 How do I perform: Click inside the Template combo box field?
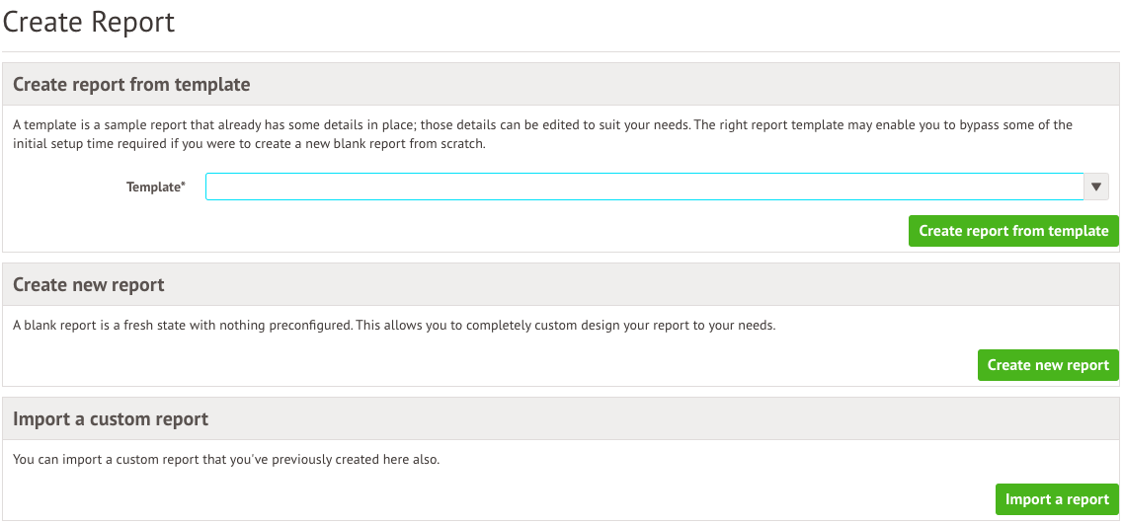(642, 187)
